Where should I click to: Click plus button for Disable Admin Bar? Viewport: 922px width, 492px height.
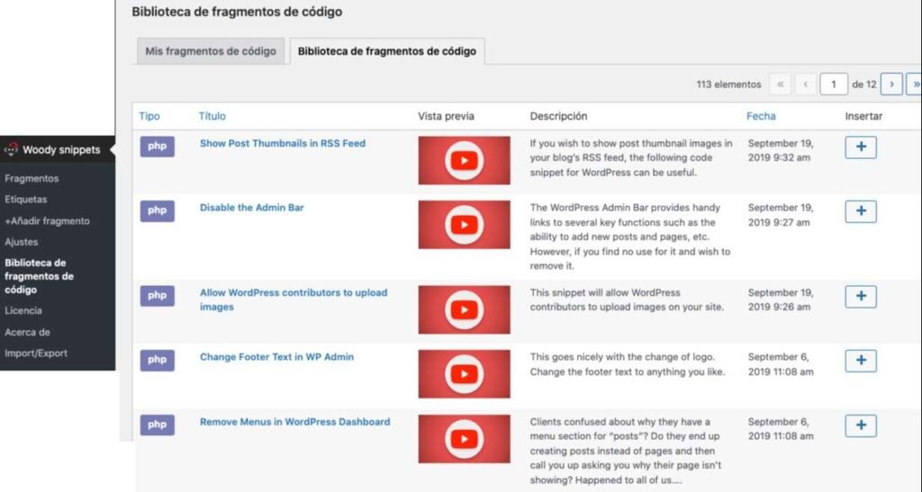pos(861,211)
